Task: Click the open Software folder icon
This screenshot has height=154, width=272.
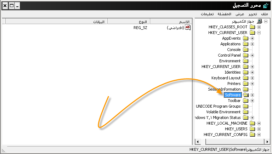Action: coord(246,95)
